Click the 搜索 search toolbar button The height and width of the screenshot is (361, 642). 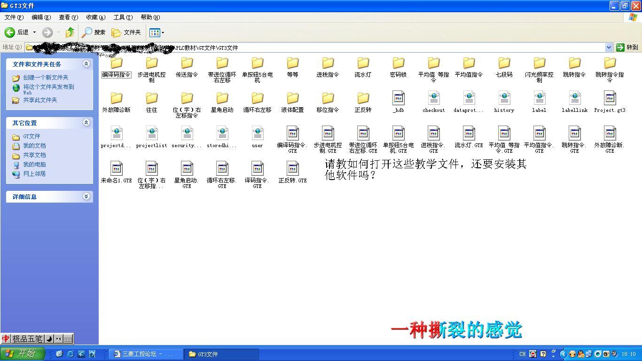click(94, 32)
